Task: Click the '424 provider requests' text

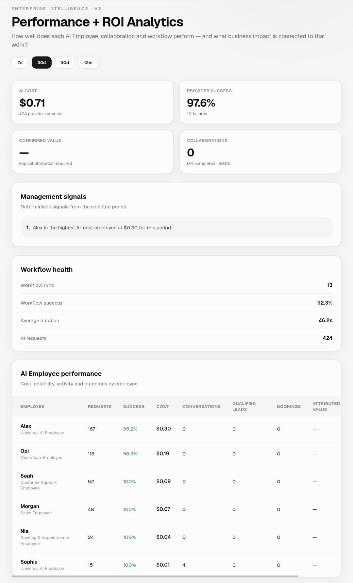Action: coord(41,114)
